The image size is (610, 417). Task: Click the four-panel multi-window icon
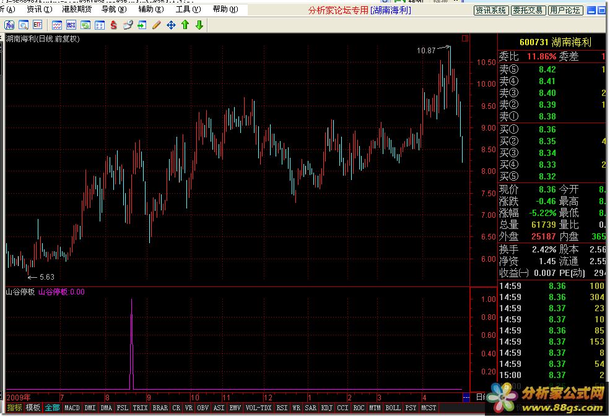(x=100, y=25)
